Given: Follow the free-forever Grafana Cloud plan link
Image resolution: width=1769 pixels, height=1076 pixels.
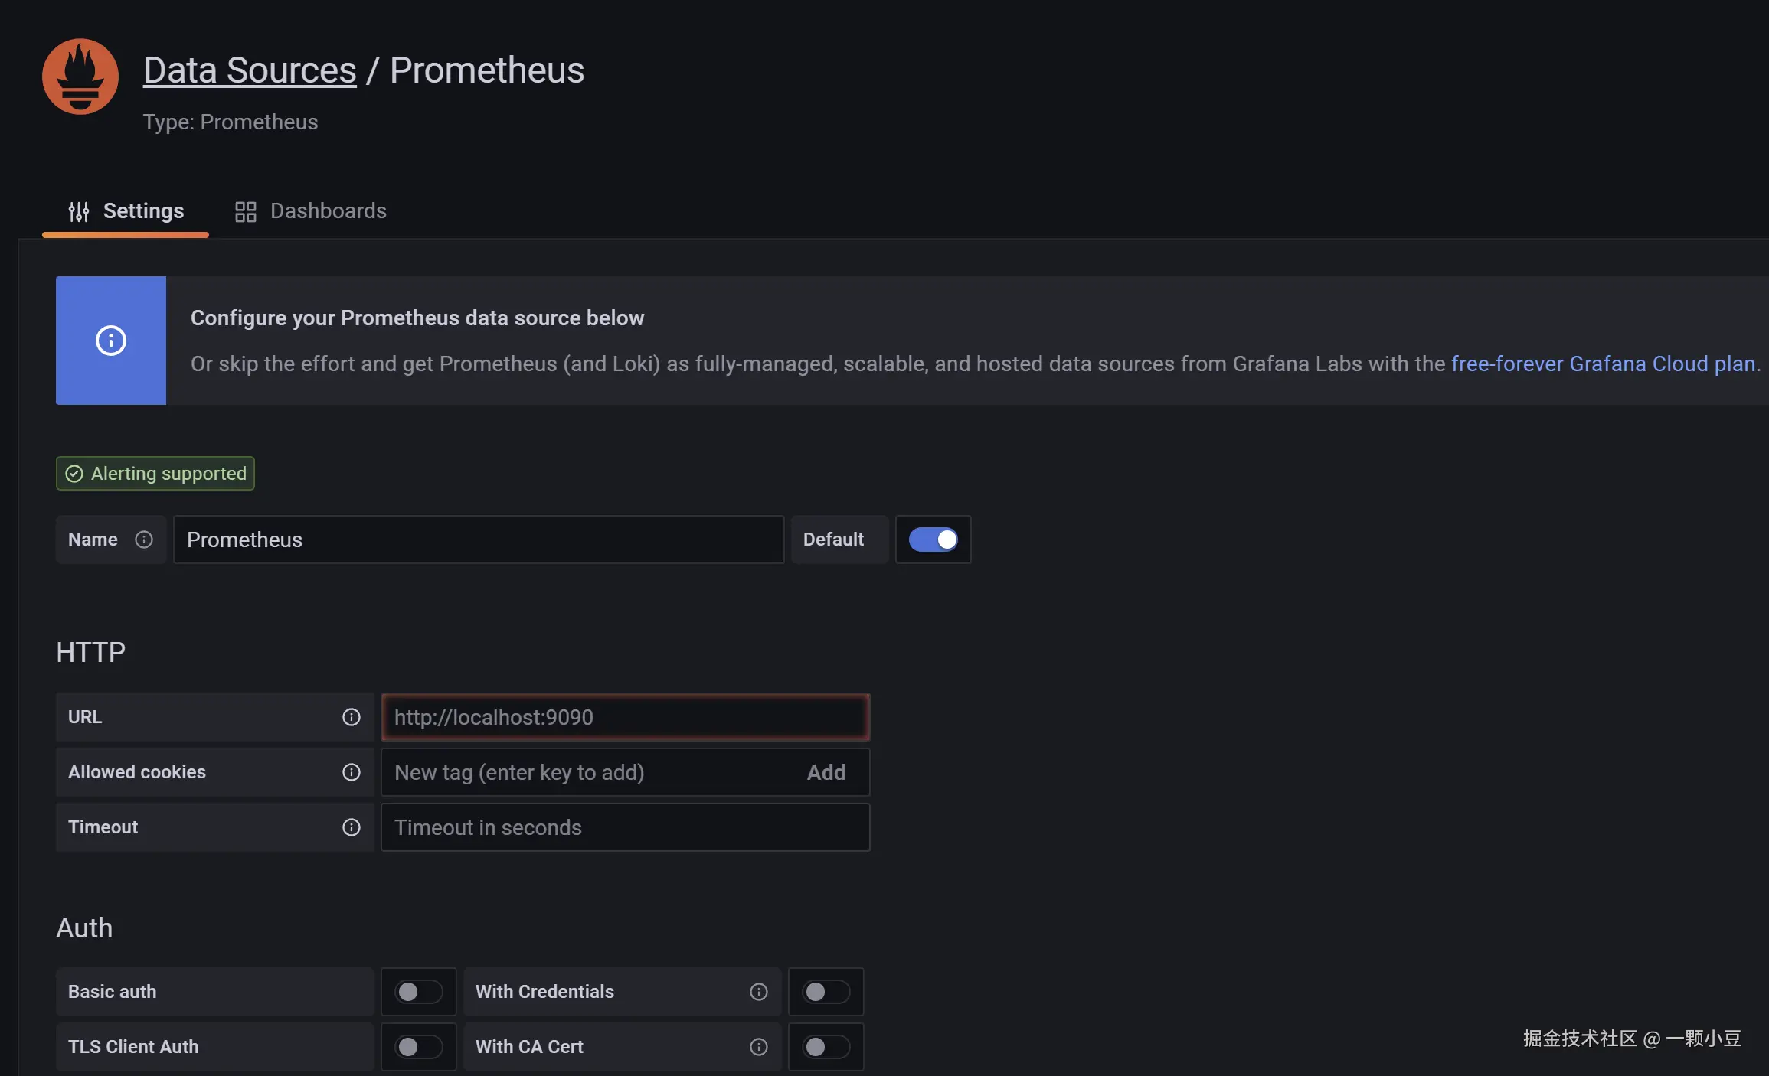Looking at the screenshot, I should (x=1604, y=364).
